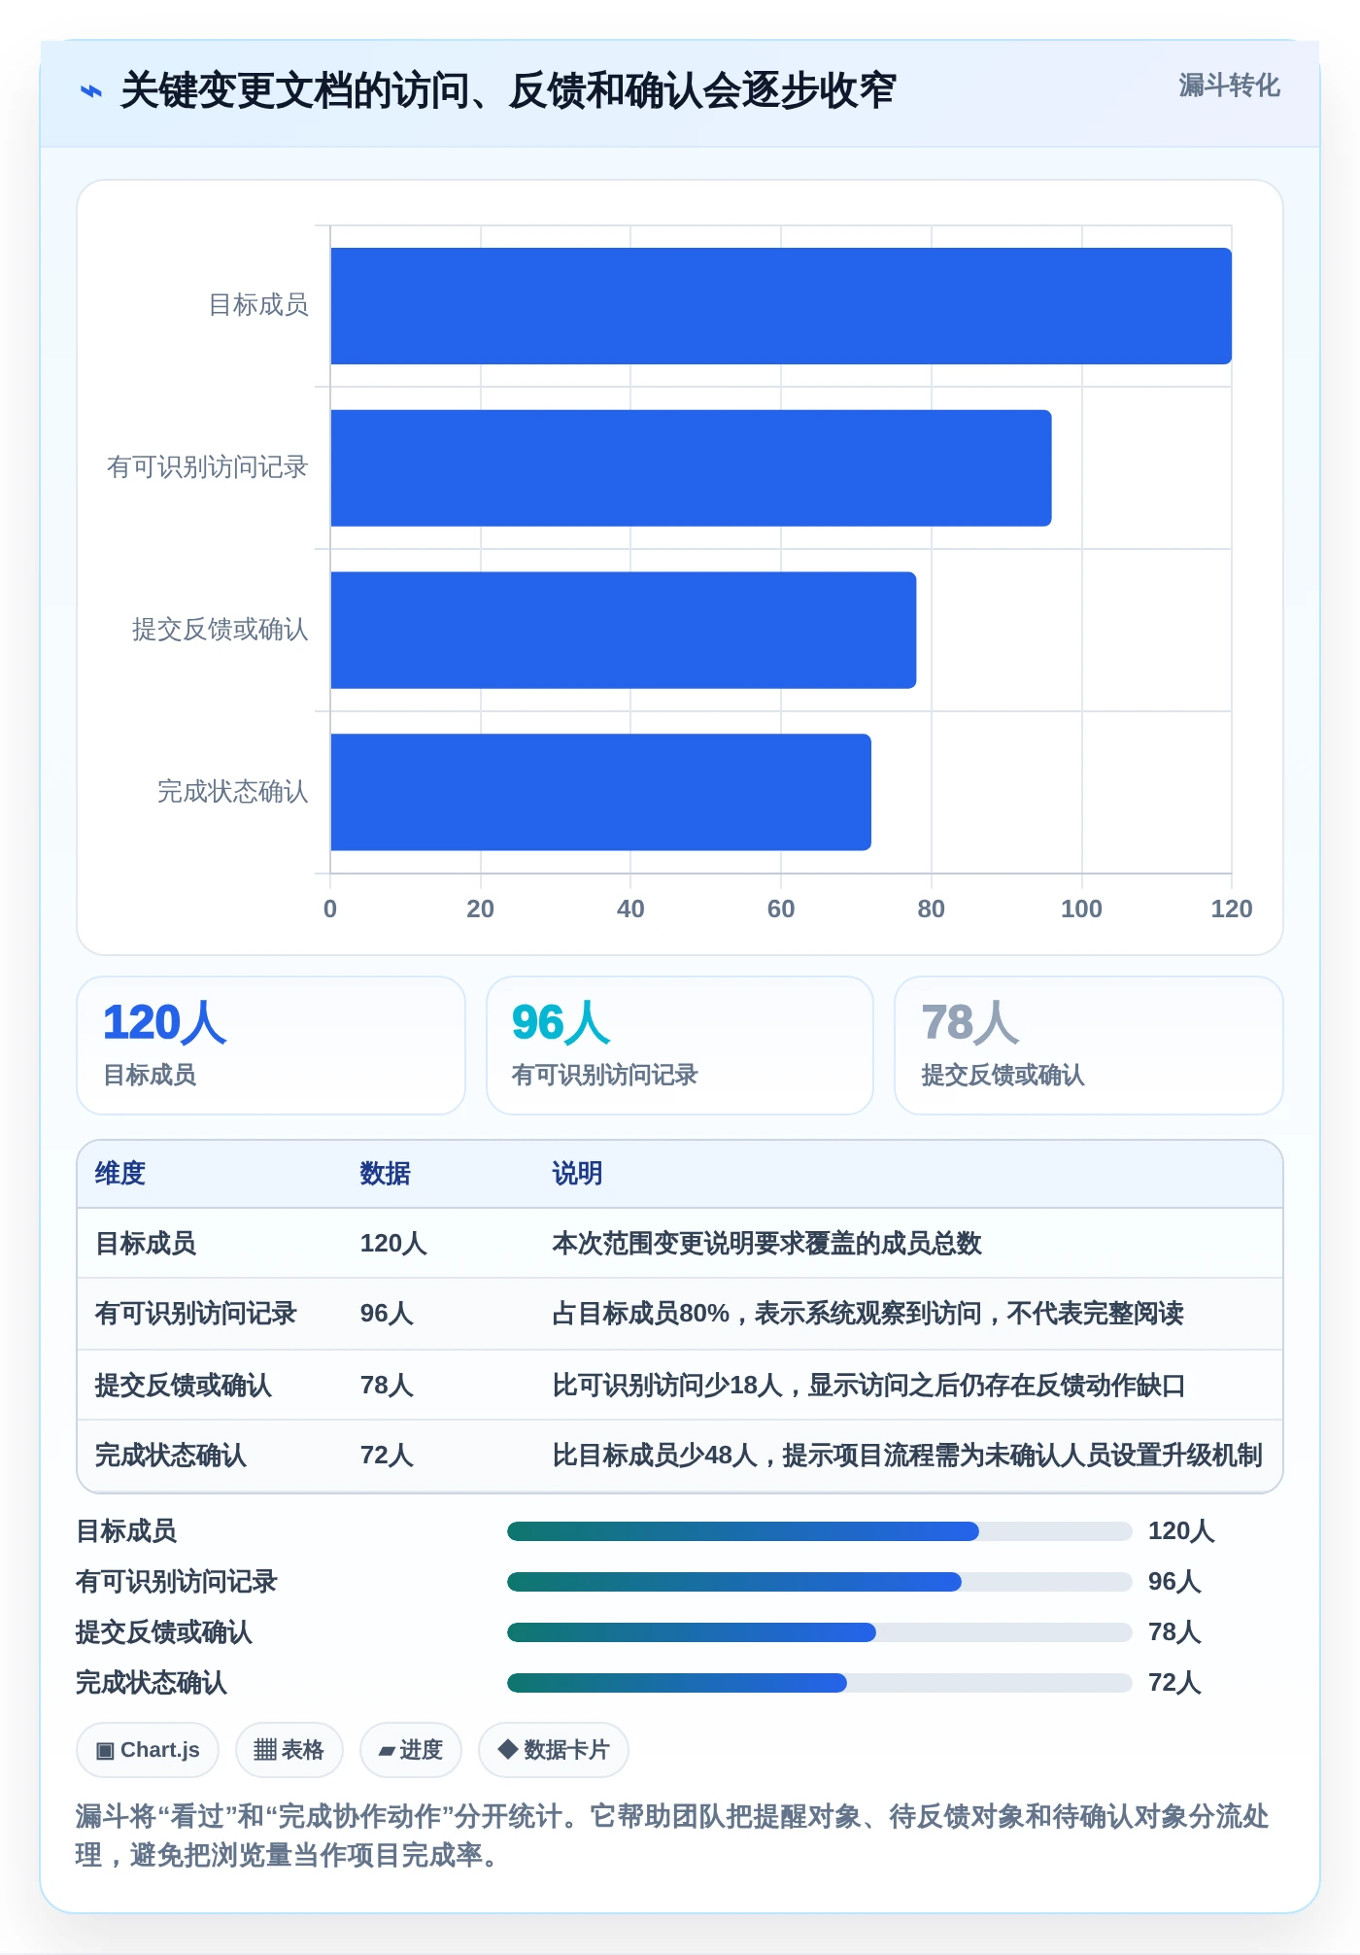This screenshot has width=1360, height=1955.
Task: Click the 72人 table cell
Action: coord(387,1455)
